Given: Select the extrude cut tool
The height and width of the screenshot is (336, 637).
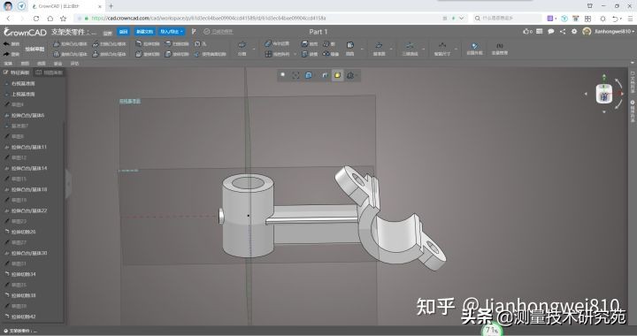Looking at the screenshot, I should [x=148, y=44].
